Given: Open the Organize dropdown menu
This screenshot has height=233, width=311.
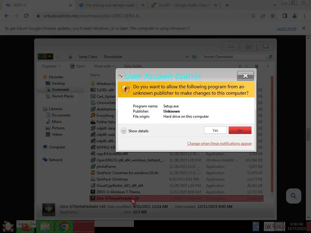Looking at the screenshot, I should [51, 66].
